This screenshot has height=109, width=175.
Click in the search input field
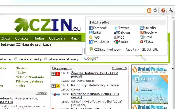41,51
